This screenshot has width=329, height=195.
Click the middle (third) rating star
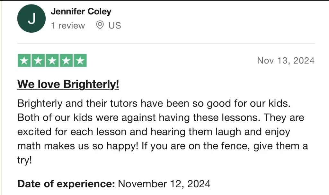pyautogui.click(x=52, y=61)
